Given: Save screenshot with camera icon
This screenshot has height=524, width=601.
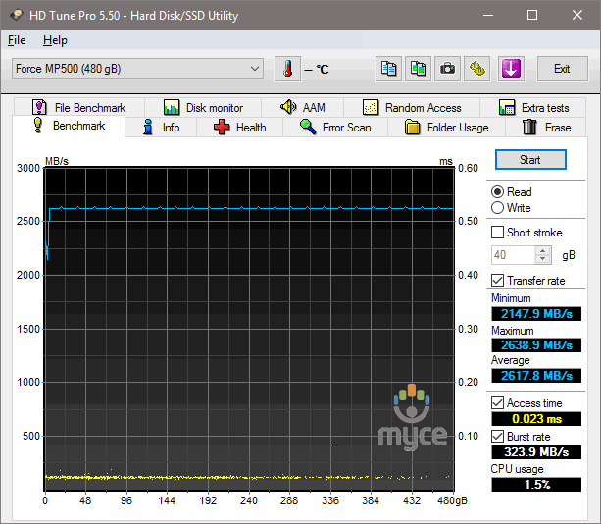Looking at the screenshot, I should [447, 69].
